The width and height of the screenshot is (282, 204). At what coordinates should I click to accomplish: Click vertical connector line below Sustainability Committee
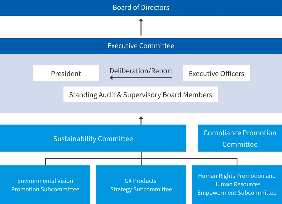tap(141, 156)
